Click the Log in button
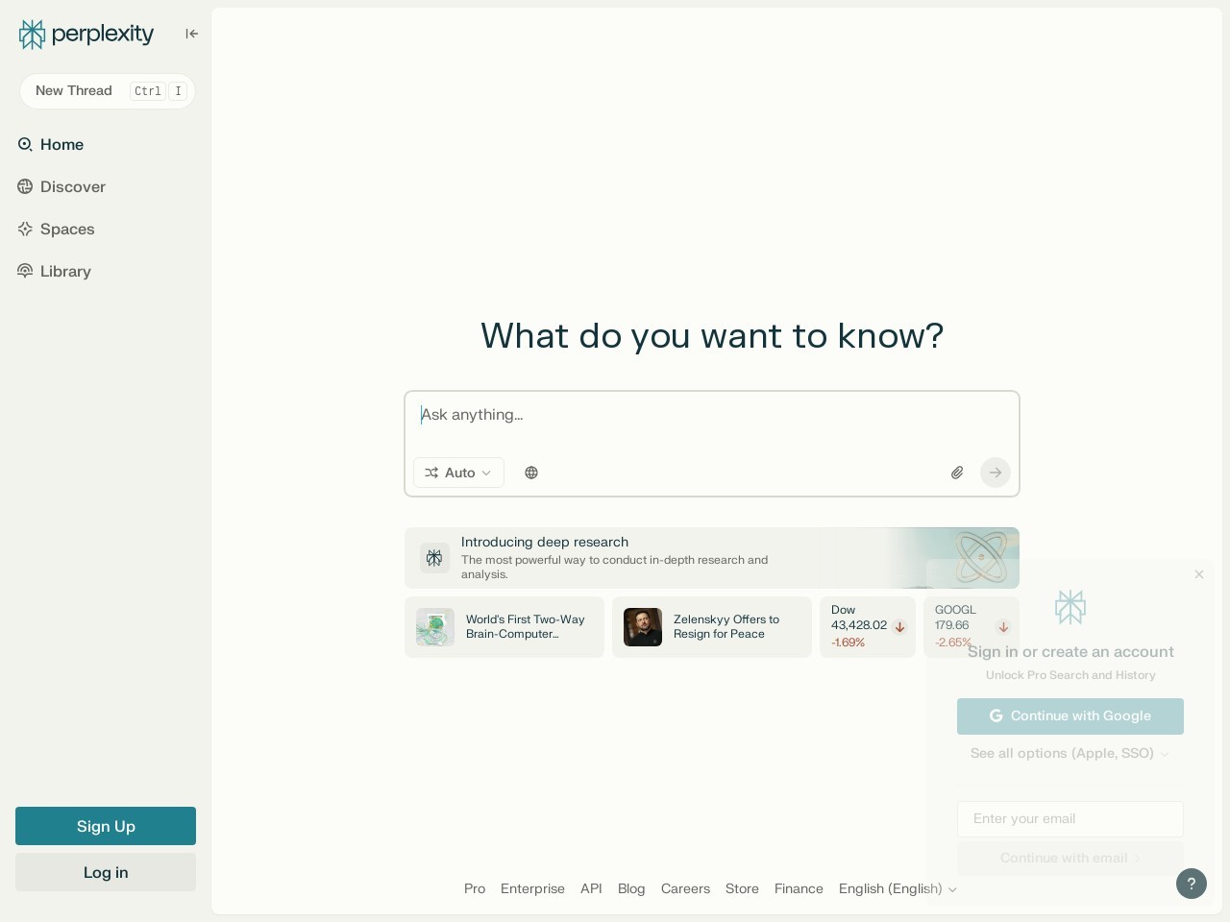 coord(106,872)
